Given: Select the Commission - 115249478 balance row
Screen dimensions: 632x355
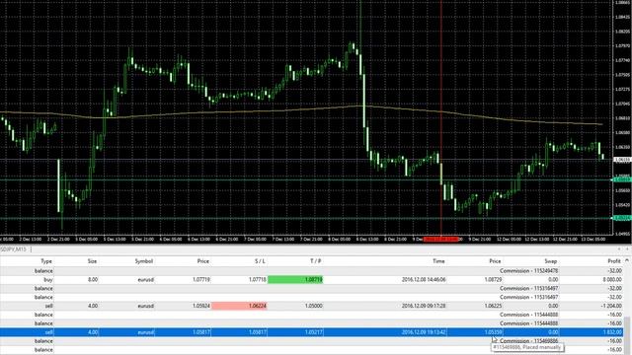Looking at the screenshot, I should point(311,271).
